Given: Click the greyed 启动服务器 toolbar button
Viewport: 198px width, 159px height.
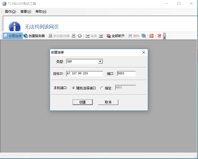Looking at the screenshot, I should (x=59, y=36).
